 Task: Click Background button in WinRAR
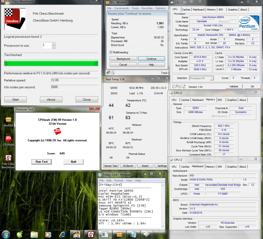[x=123, y=59]
